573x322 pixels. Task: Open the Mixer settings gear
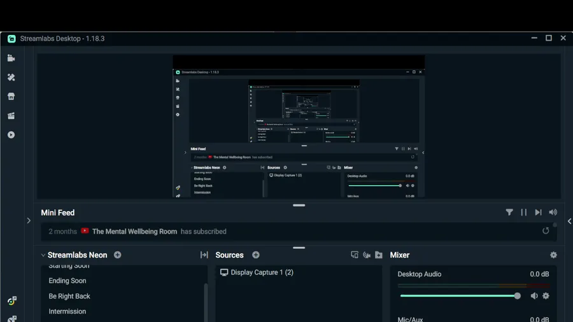(554, 255)
